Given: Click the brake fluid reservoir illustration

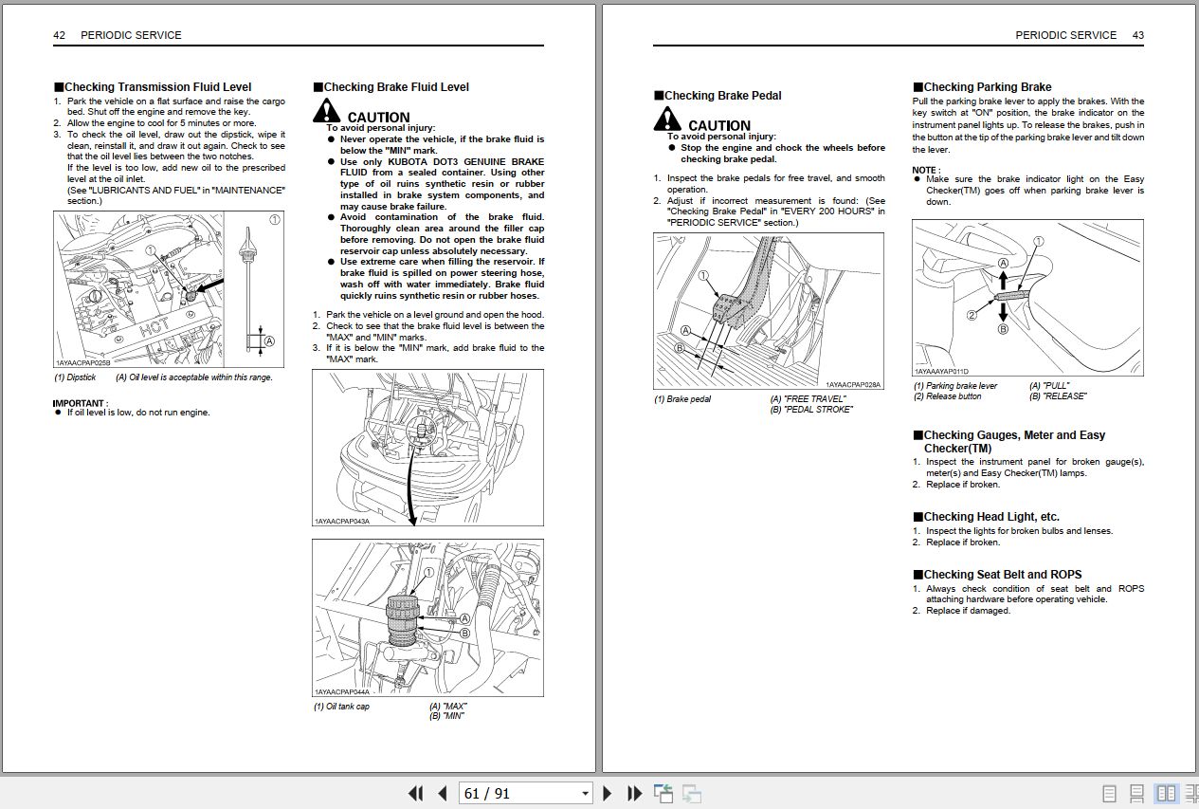Looking at the screenshot, I should pyautogui.click(x=428, y=618).
